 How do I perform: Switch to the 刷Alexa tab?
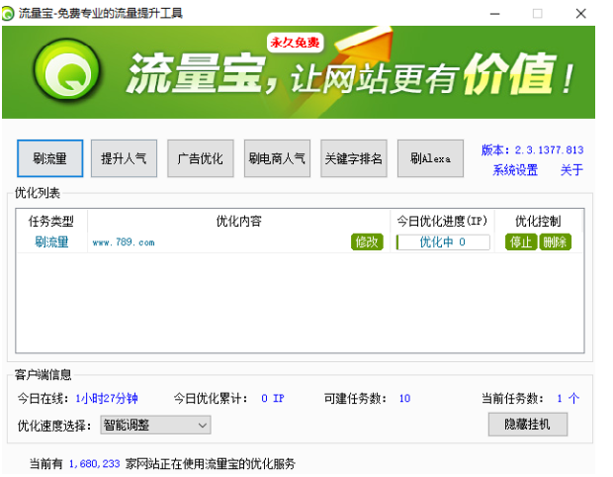coord(430,158)
